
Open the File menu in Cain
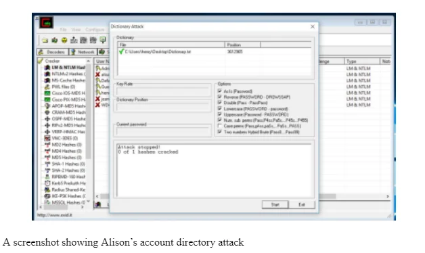tap(63, 30)
